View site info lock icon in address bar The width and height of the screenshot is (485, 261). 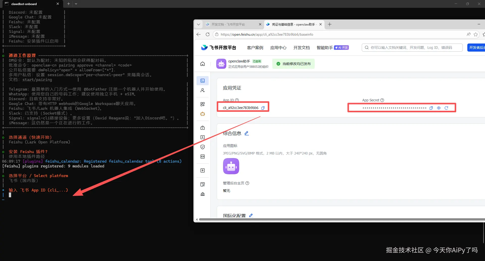(x=217, y=34)
